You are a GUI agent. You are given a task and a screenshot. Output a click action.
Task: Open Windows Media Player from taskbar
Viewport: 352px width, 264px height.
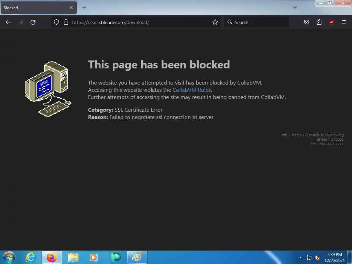(94, 257)
